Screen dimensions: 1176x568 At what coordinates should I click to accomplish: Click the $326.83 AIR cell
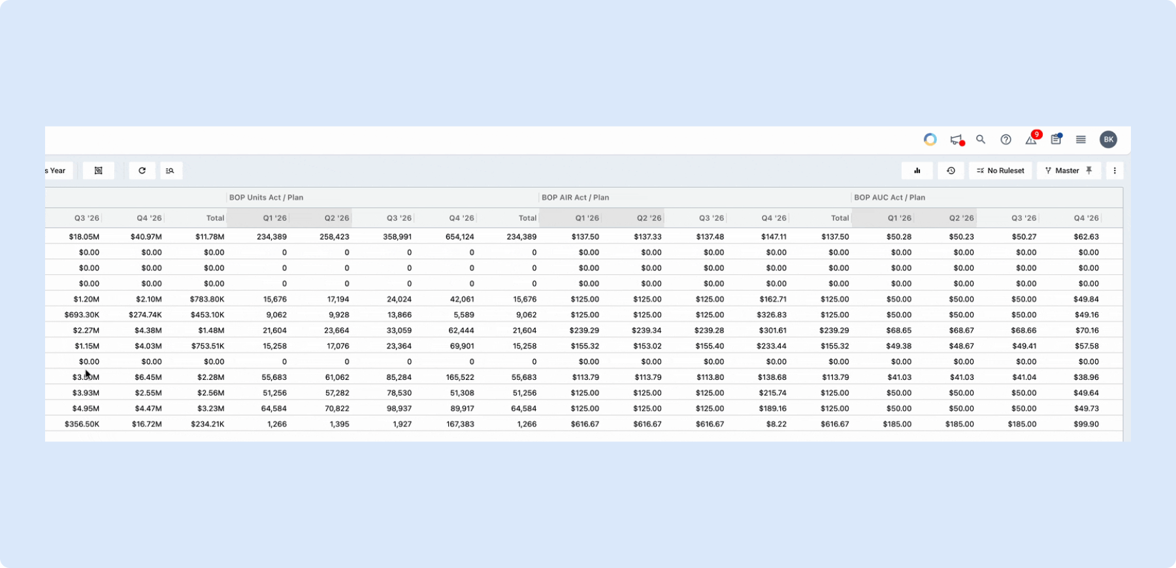pos(772,315)
